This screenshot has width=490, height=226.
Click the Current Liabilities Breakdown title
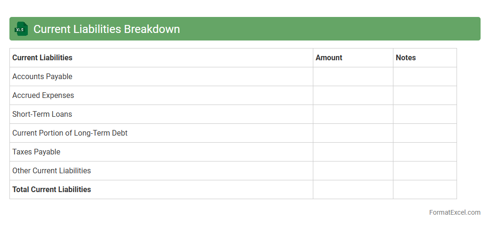tap(106, 29)
